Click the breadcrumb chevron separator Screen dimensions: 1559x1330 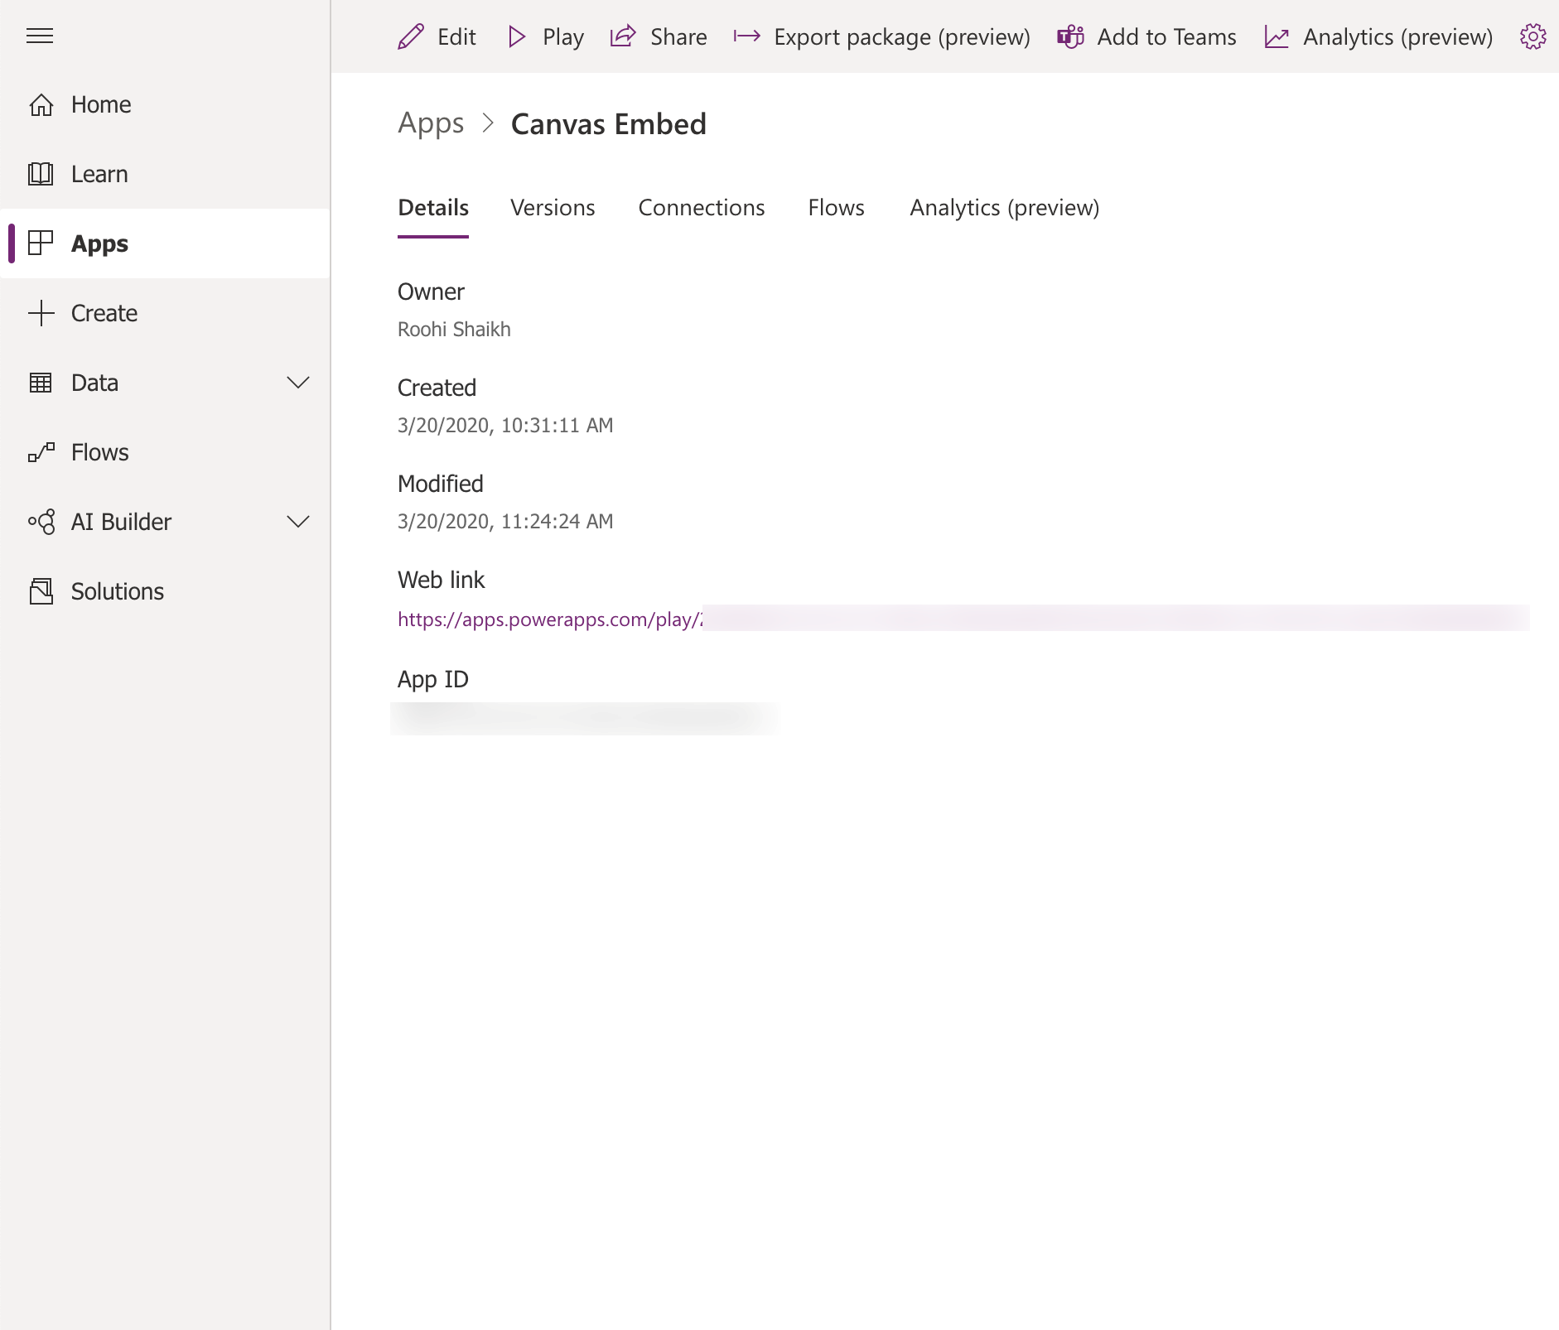pyautogui.click(x=488, y=123)
